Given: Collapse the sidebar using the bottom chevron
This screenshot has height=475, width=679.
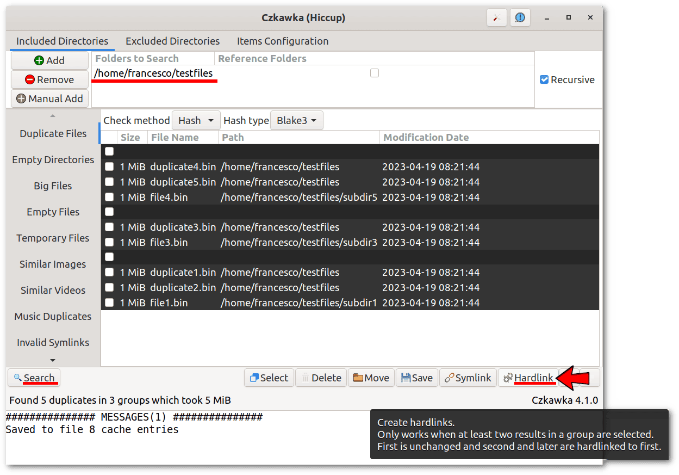Looking at the screenshot, I should [x=52, y=360].
